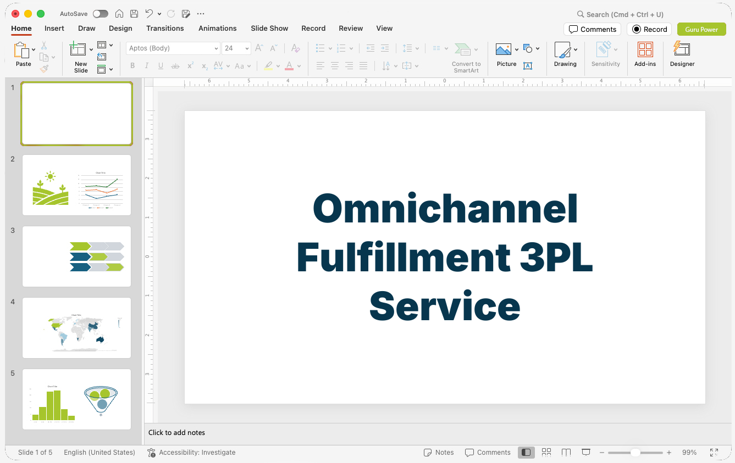Screen dimensions: 735x463
Task: Click the bulleted list icon
Action: pyautogui.click(x=320, y=48)
